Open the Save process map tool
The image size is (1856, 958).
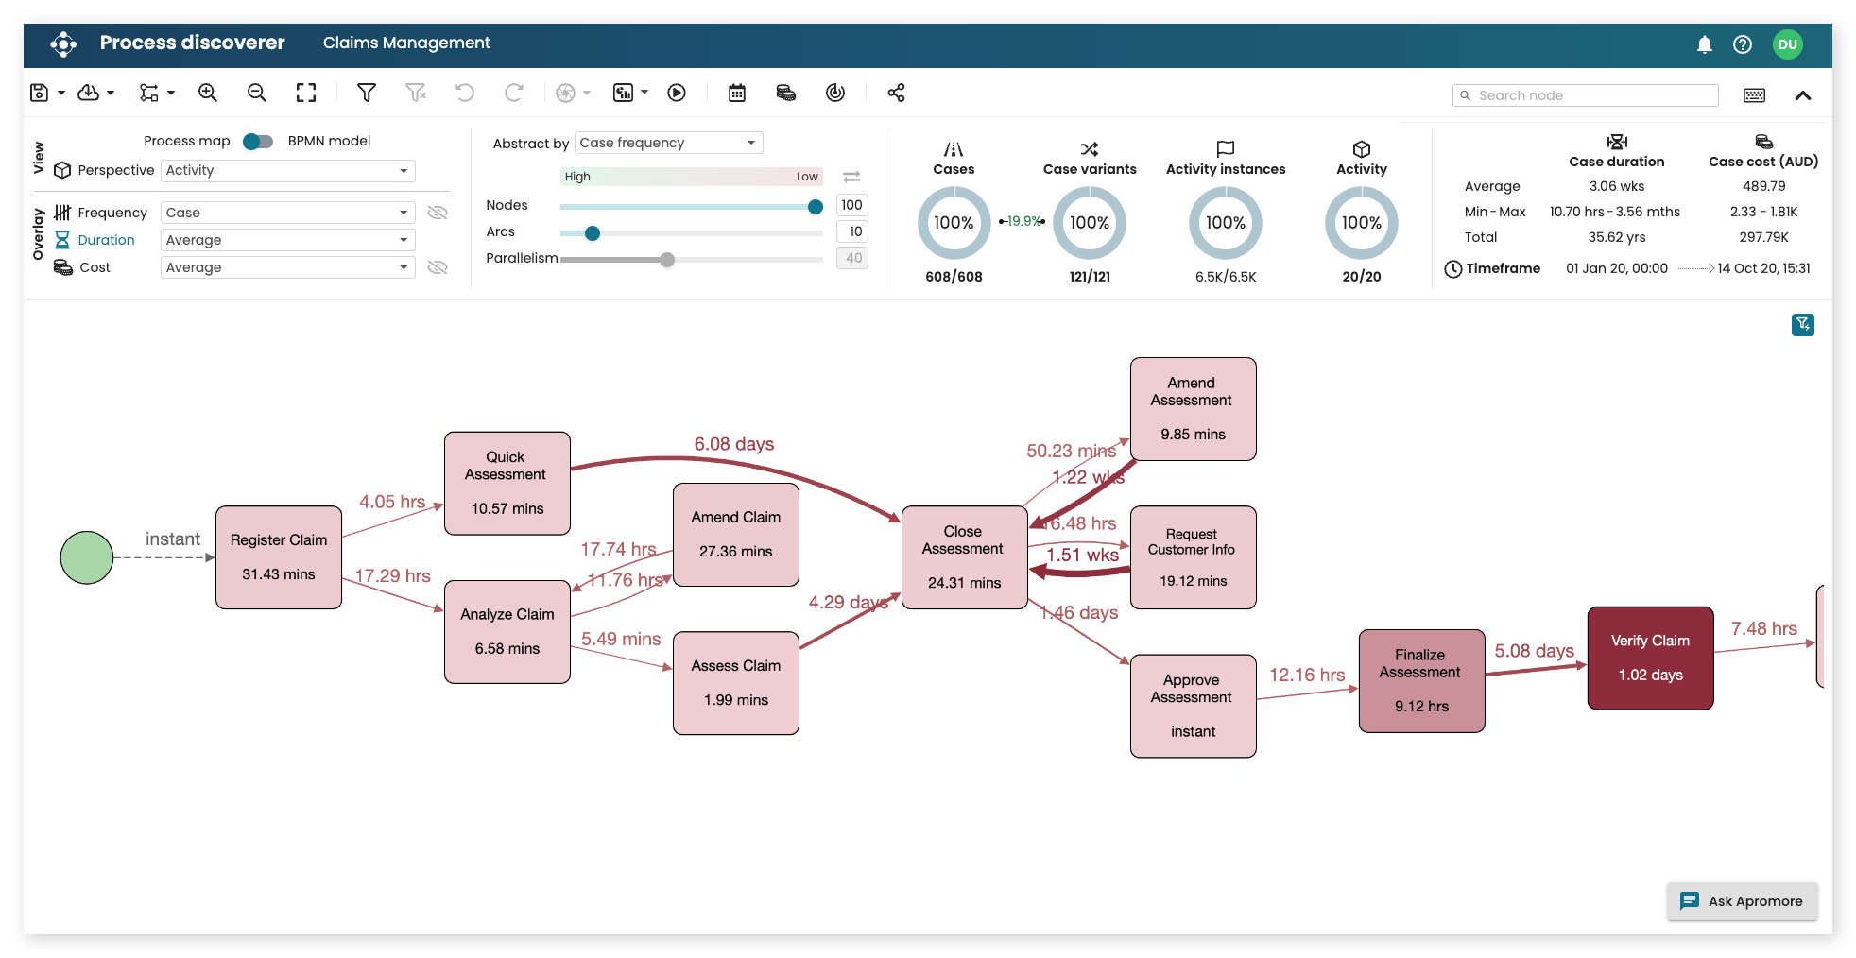39,92
